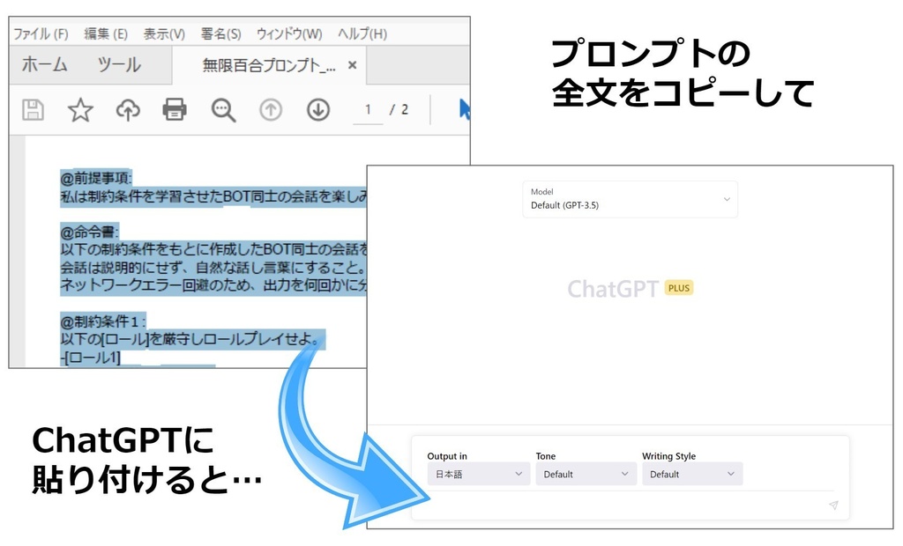Go to next page with down arrow
Image resolution: width=903 pixels, height=546 pixels.
point(317,109)
